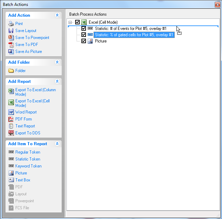222x219 pixels.
Task: Toggle checkbox for # of Events statistic
Action: click(x=84, y=28)
